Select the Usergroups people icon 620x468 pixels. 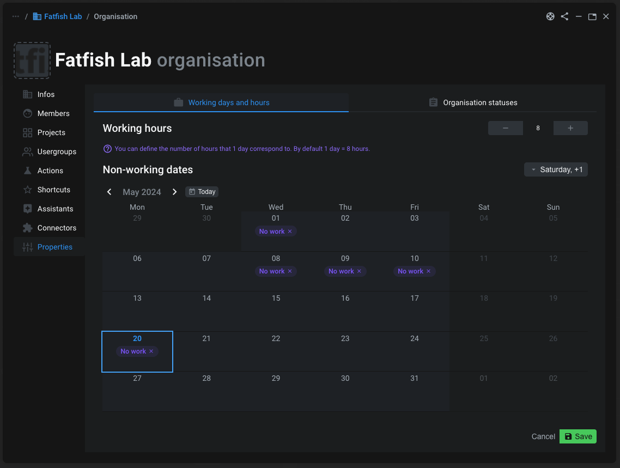click(x=27, y=151)
